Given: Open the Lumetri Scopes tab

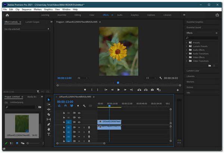Looking at the screenshot, I should click(x=32, y=22).
